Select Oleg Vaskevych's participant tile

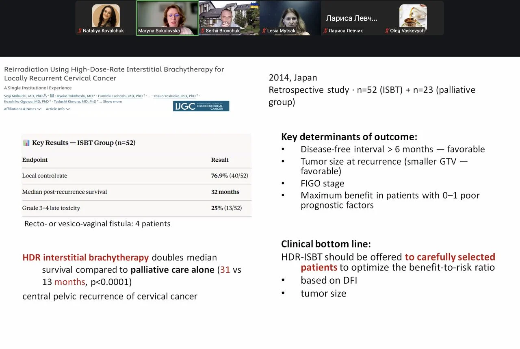tap(413, 18)
